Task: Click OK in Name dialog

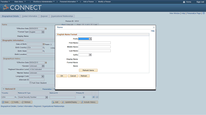Action: pos(62,76)
